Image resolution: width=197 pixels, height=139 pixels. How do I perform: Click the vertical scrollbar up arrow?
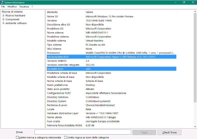point(195,11)
